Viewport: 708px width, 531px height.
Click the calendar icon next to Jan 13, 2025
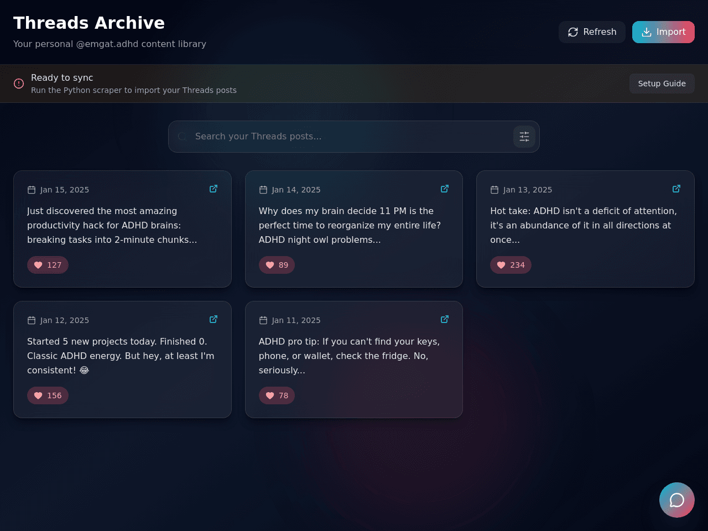(x=494, y=190)
